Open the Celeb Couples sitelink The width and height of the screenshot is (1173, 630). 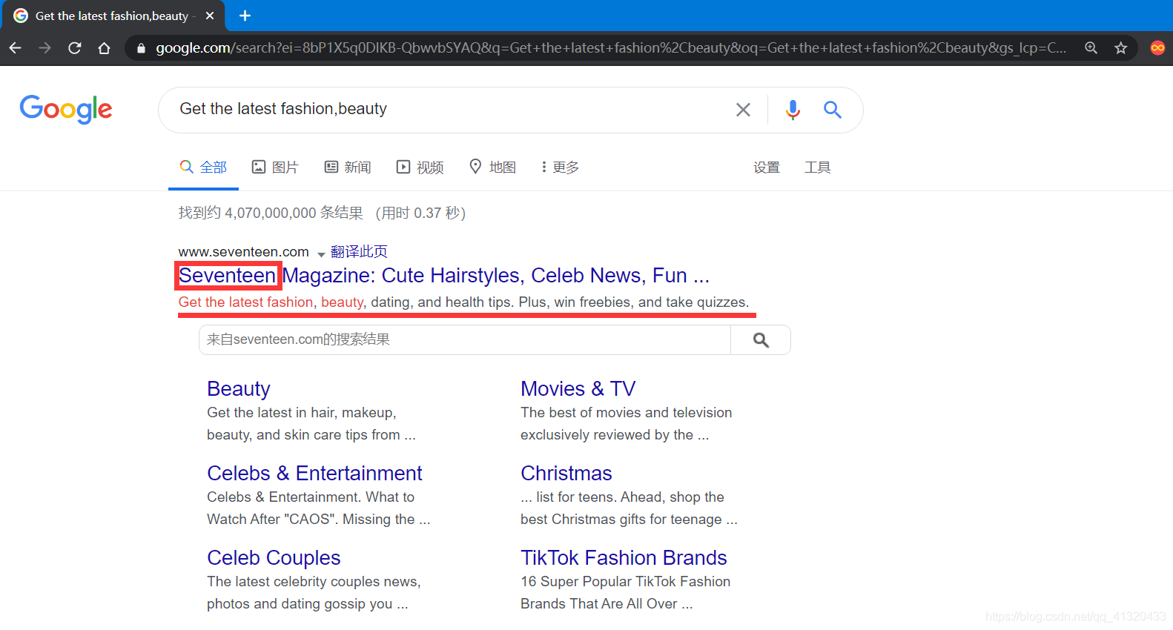click(274, 557)
